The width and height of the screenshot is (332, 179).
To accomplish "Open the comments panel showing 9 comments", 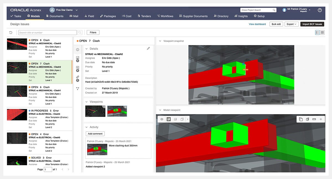I will tap(77, 68).
